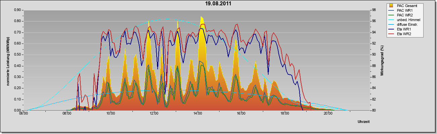Click the Wirkungsgrad (%) axis title
The image size is (437, 134).
[x=382, y=60]
